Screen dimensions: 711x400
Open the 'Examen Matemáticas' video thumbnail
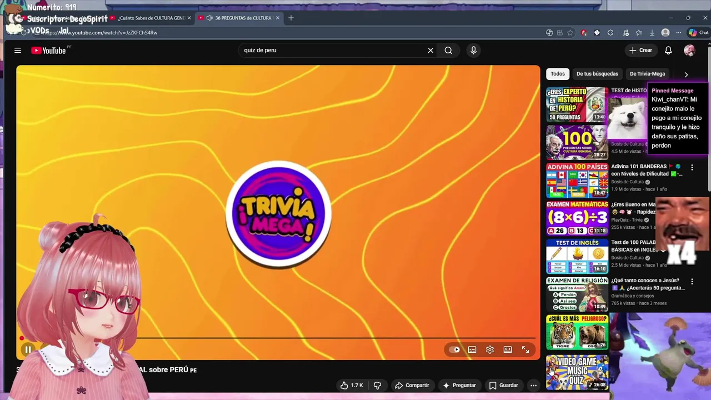click(x=577, y=218)
